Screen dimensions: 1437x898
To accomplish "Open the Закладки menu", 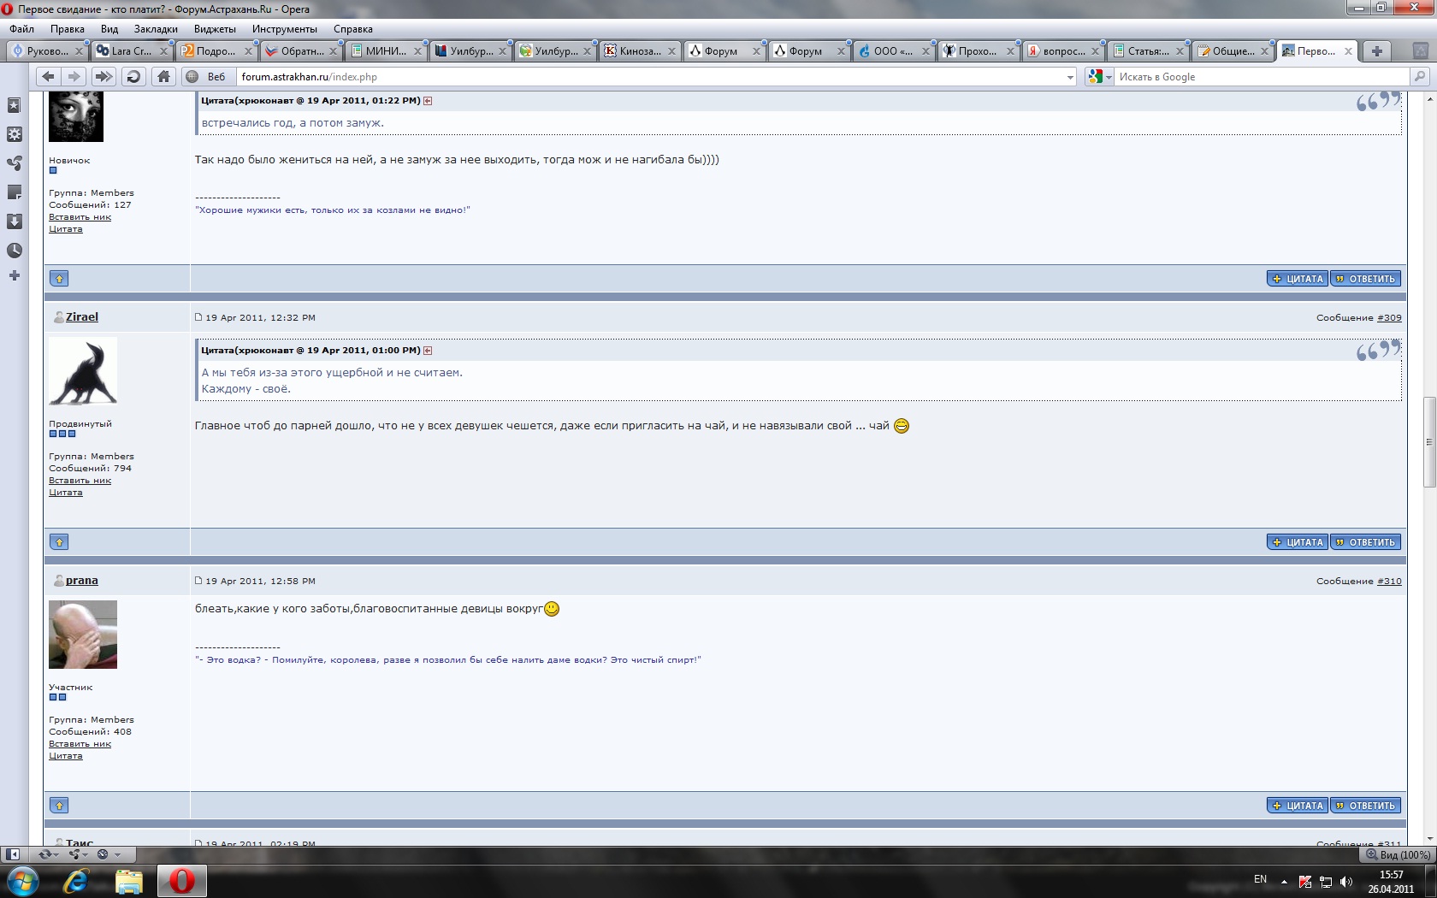I will pyautogui.click(x=156, y=29).
